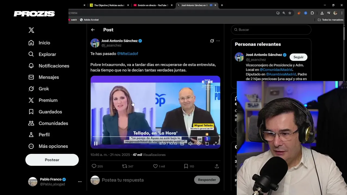Open the watch bookmark

coord(73,20)
